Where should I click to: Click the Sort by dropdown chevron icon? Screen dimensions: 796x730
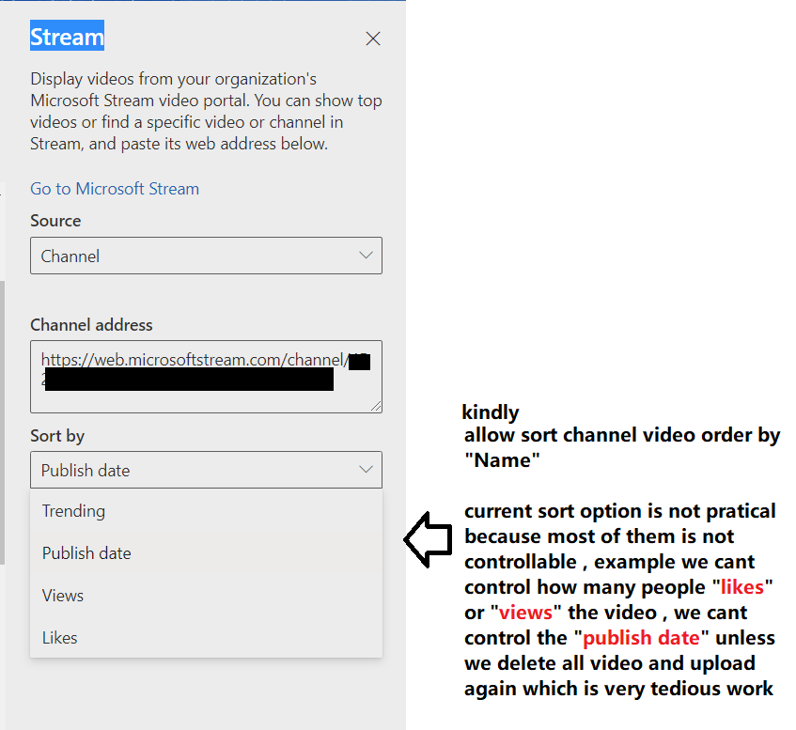pos(366,470)
